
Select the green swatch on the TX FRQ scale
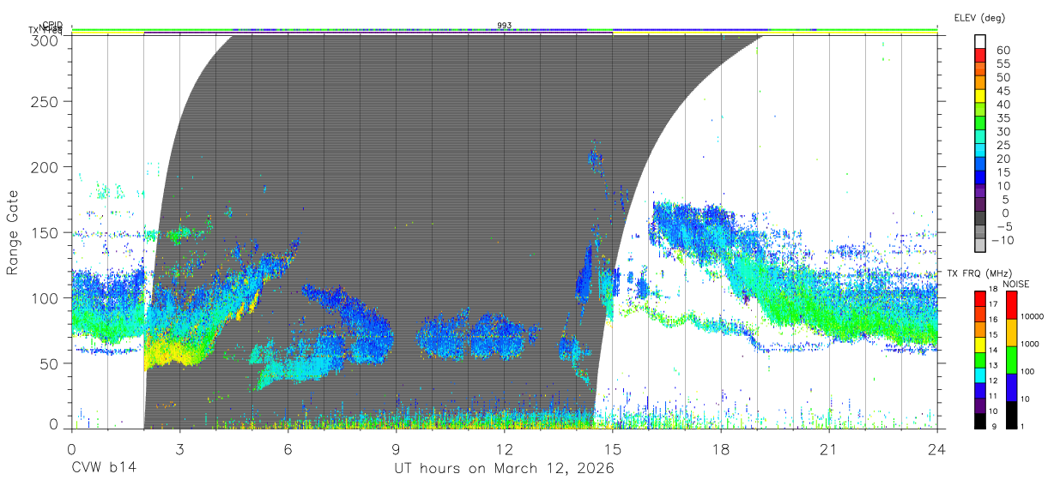pos(980,359)
